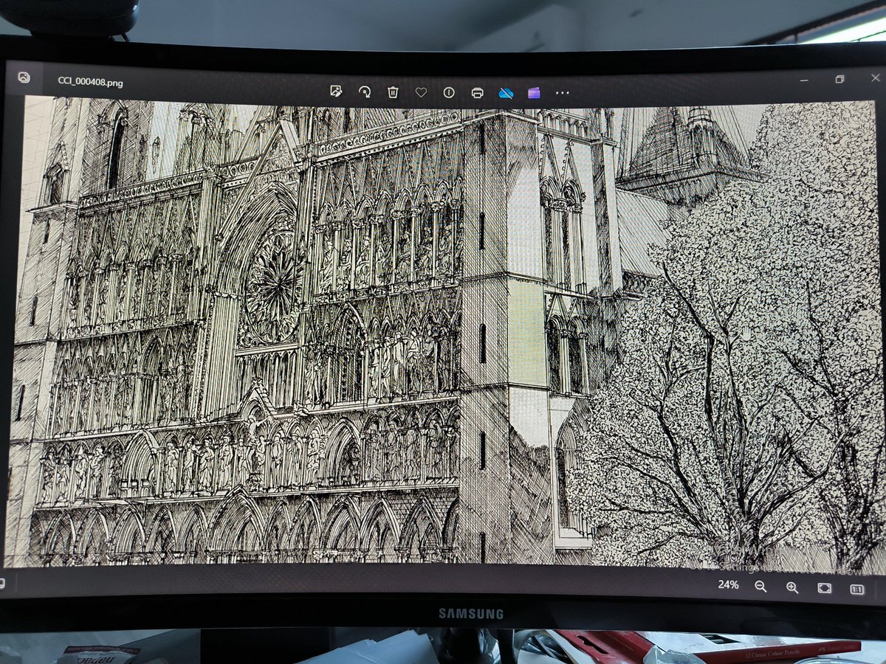Click the OneDrive cloud icon
886x664 pixels.
point(506,93)
